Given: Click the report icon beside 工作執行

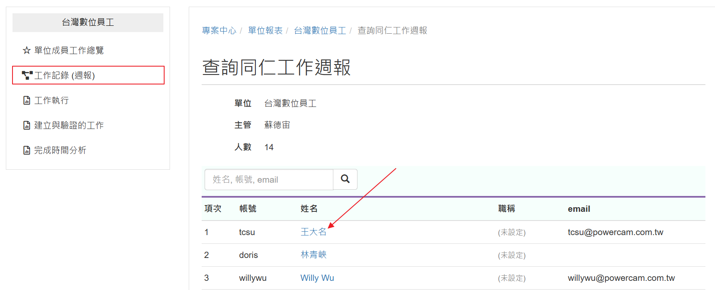Looking at the screenshot, I should click(x=27, y=100).
